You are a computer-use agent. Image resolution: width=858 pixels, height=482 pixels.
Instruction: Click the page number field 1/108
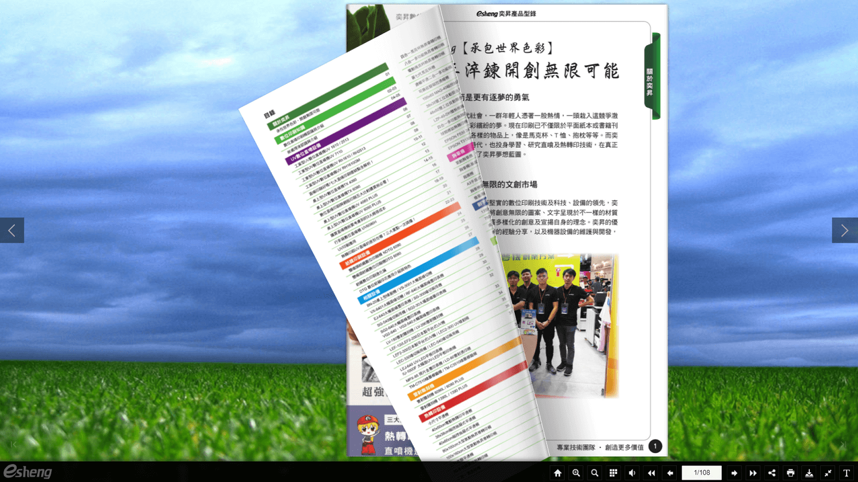(x=702, y=473)
